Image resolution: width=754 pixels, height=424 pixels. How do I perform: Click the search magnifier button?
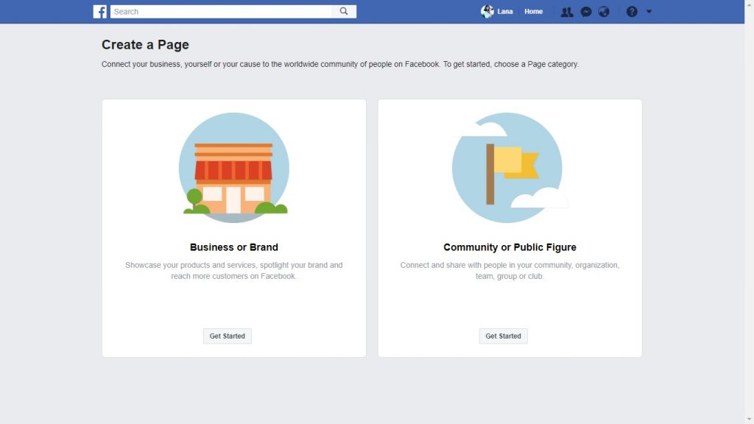pos(344,12)
